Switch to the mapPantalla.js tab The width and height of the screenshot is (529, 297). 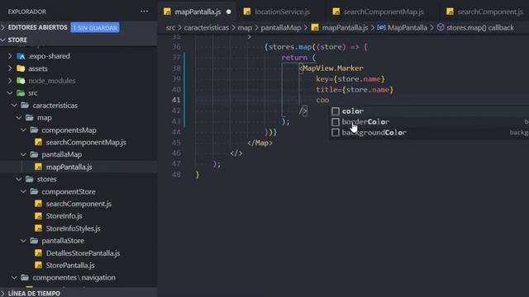pos(198,12)
